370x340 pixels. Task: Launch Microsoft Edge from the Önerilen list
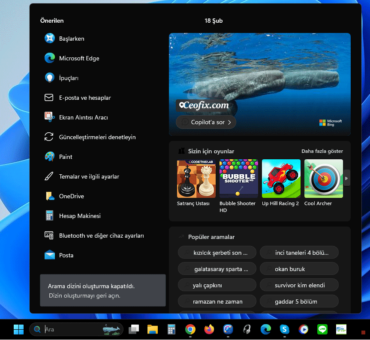coord(72,58)
